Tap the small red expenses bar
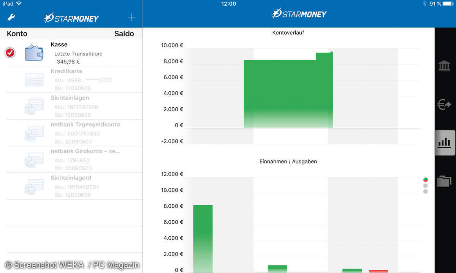The height and width of the screenshot is (273, 456). click(378, 271)
